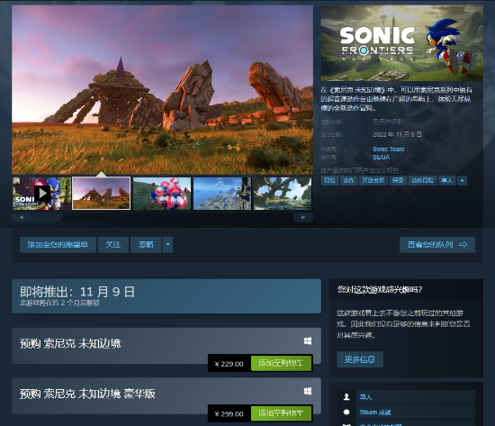Viewport: 495px width, 426px height.
Task: Toggle 关注 follow button
Action: coord(113,245)
